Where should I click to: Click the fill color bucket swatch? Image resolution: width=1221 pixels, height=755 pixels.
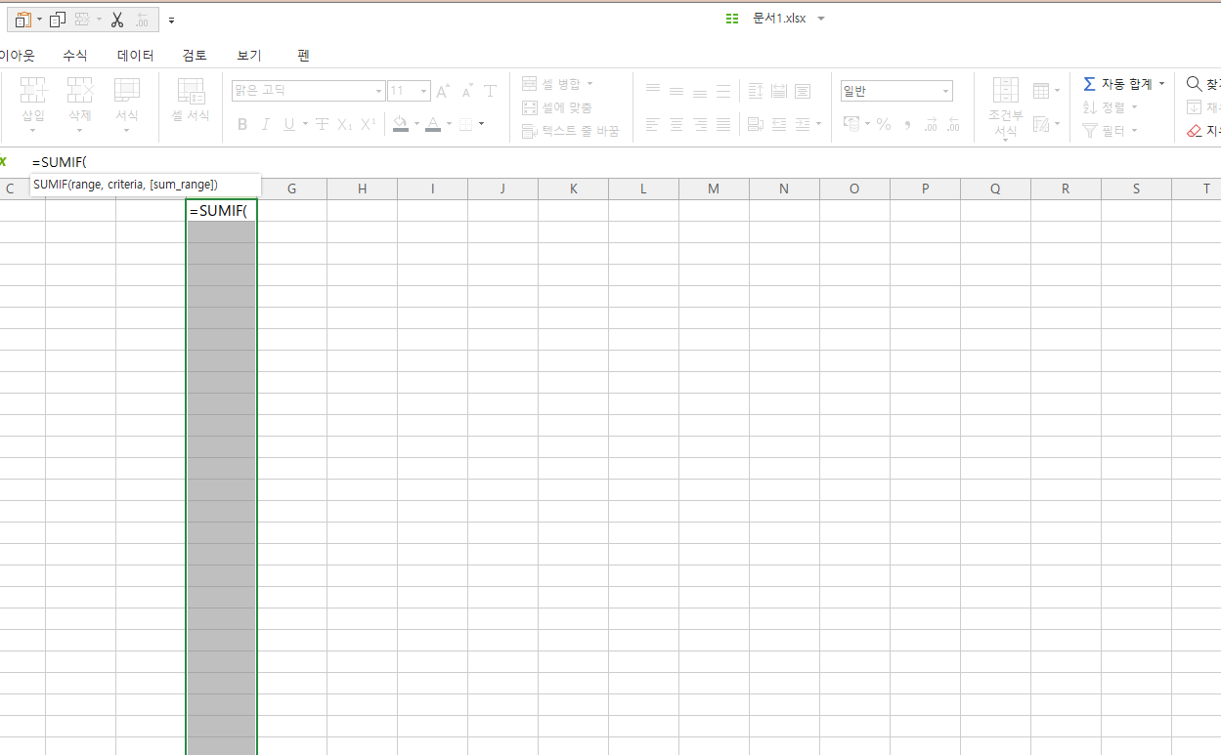400,124
